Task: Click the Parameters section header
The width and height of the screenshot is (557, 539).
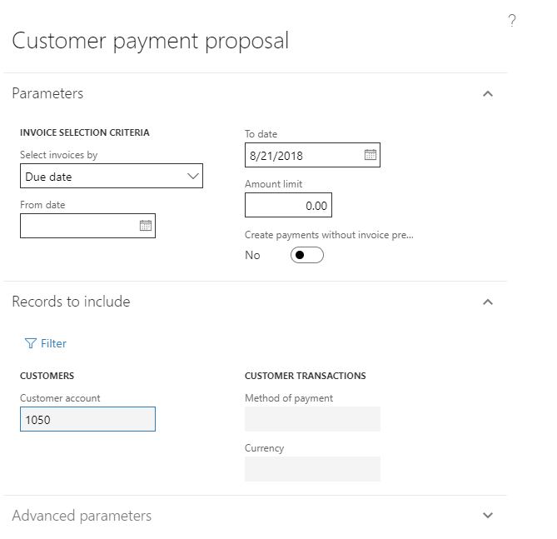Action: [x=48, y=93]
